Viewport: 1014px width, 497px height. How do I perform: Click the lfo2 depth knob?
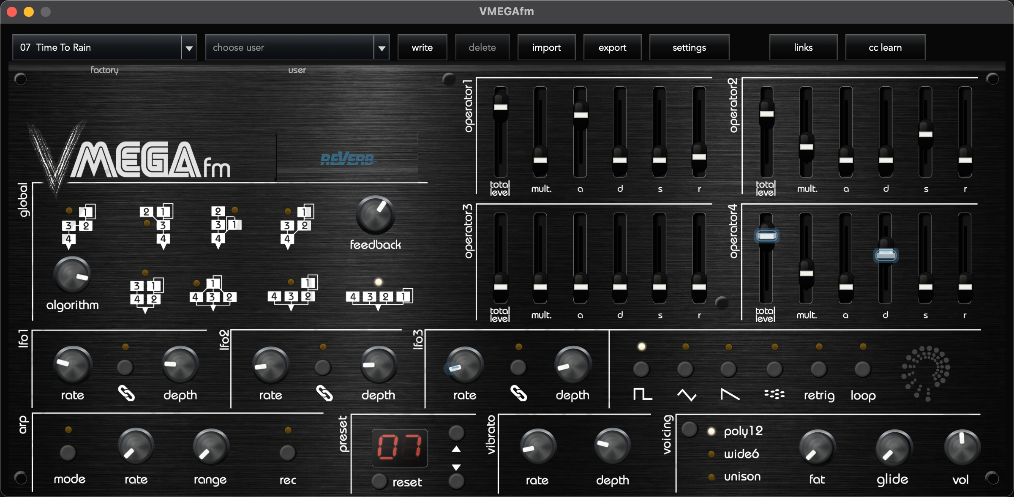[379, 365]
